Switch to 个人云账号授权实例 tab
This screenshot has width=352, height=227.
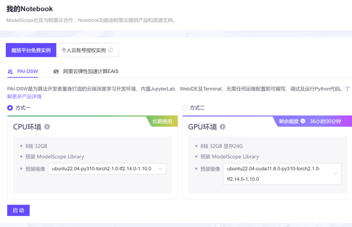(x=87, y=50)
